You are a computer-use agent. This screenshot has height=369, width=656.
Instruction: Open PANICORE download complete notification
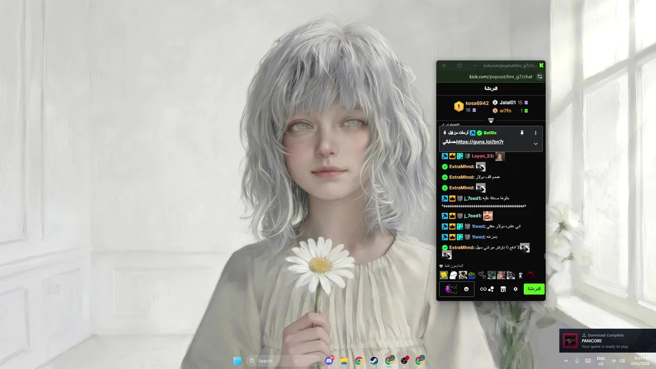(607, 341)
